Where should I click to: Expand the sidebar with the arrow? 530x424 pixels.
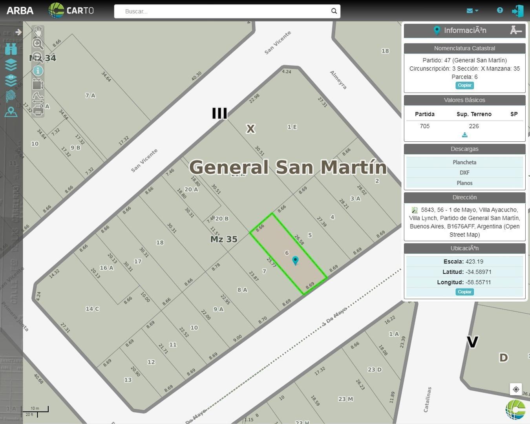[18, 32]
